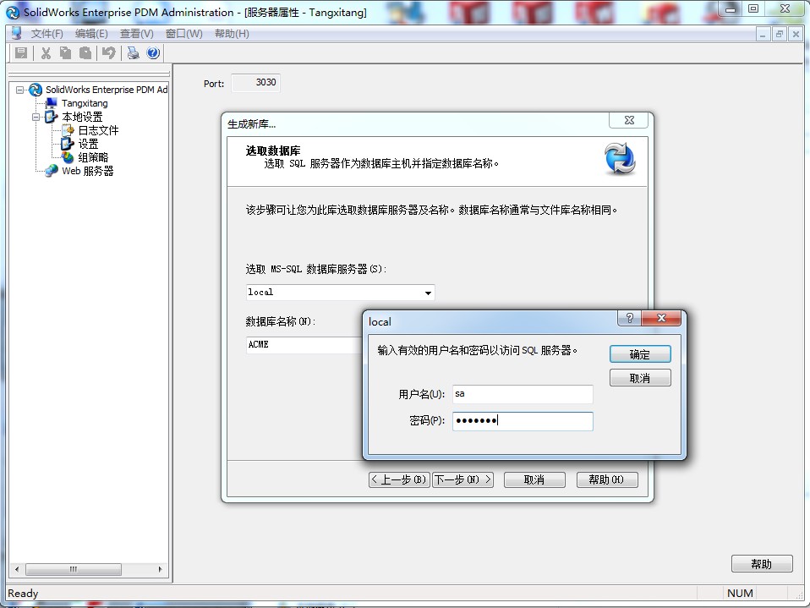Click the Web 服务器 globe icon
This screenshot has width=810, height=608.
point(51,171)
